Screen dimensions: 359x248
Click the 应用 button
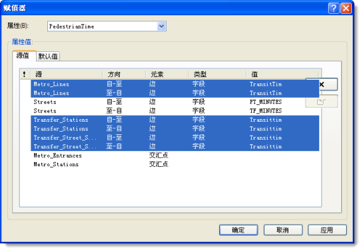pos(327,230)
